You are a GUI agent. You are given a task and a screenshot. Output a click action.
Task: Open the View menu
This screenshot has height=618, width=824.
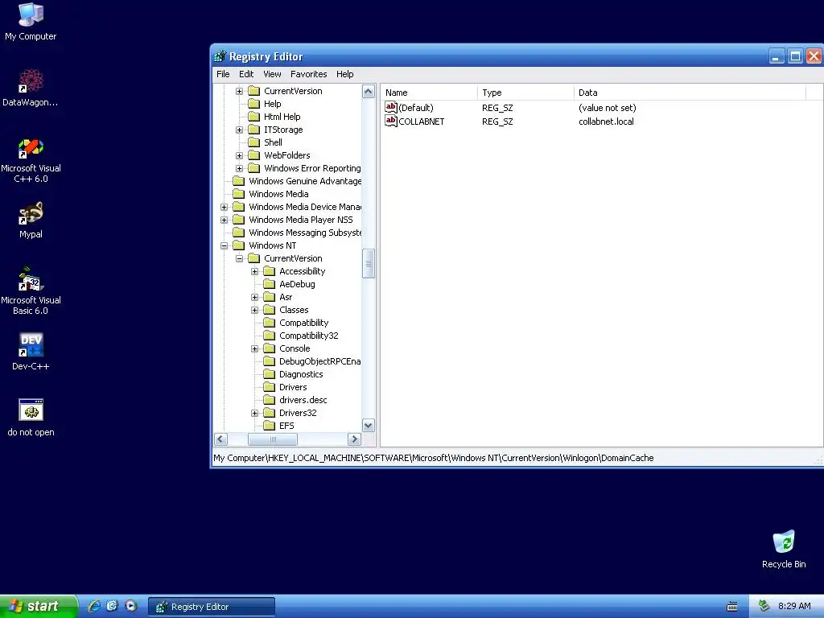[x=272, y=74]
